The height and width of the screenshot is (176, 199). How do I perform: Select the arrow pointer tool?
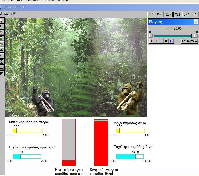(2, 20)
